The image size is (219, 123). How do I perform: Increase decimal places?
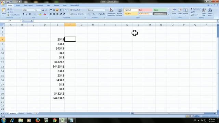click(100, 14)
